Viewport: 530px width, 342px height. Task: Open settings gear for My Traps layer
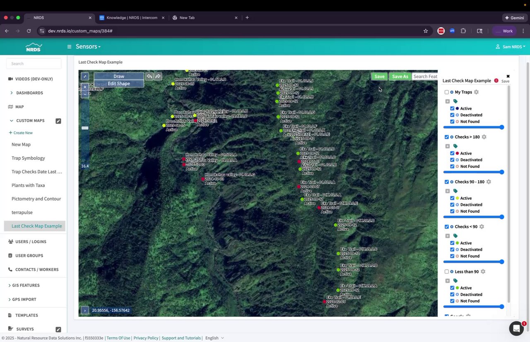pos(476,92)
